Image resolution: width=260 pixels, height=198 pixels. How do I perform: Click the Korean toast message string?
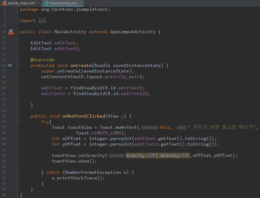point(222,127)
